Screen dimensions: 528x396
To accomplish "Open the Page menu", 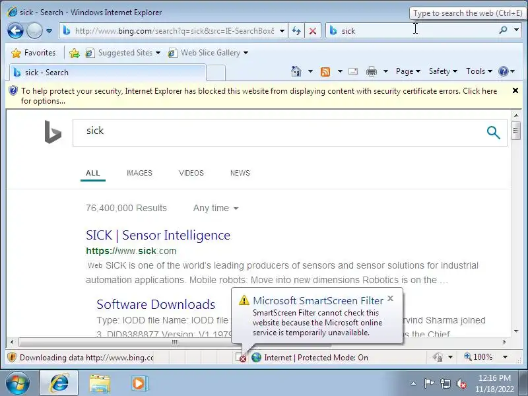I will 408,71.
